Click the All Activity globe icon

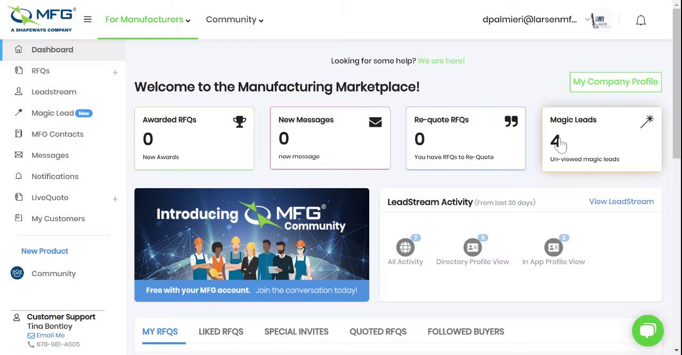point(405,247)
